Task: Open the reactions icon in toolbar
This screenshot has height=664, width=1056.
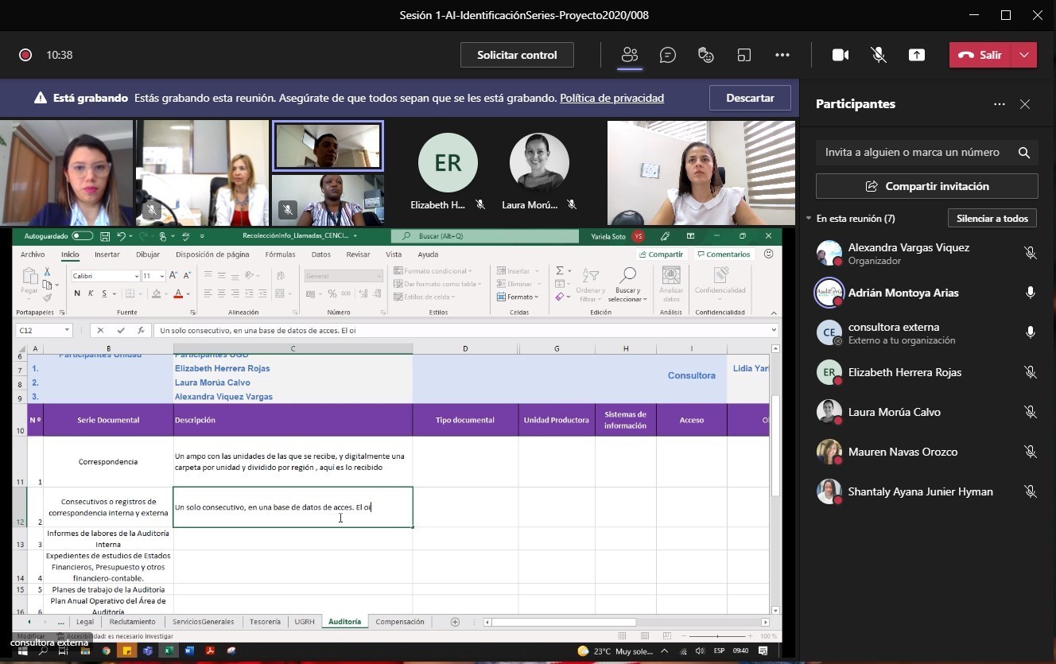Action: click(x=705, y=55)
